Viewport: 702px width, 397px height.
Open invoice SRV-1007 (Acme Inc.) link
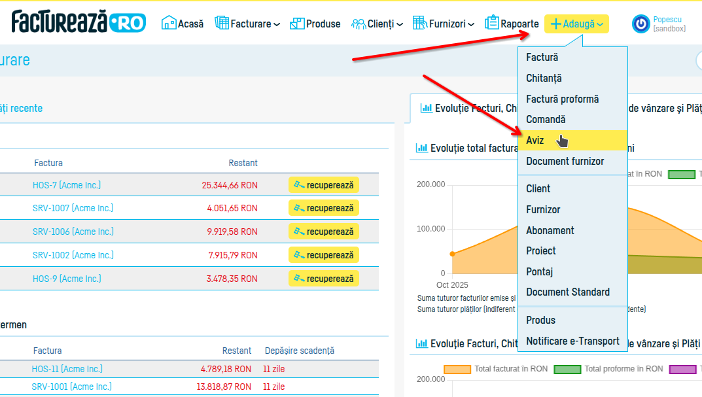click(x=73, y=208)
